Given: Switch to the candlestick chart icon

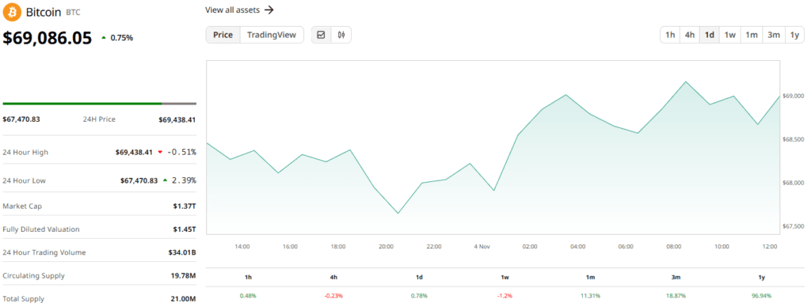Looking at the screenshot, I should click(x=341, y=35).
